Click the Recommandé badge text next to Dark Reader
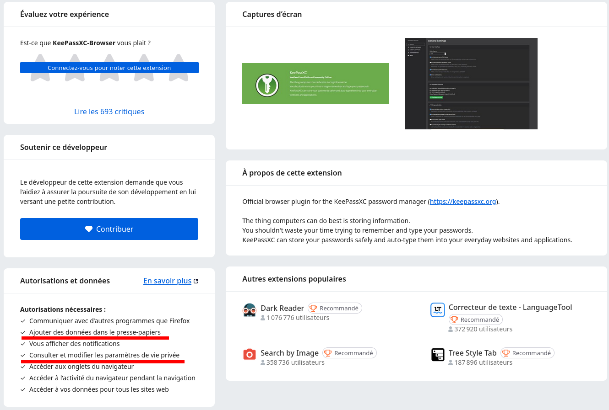Image resolution: width=609 pixels, height=410 pixels. click(339, 308)
